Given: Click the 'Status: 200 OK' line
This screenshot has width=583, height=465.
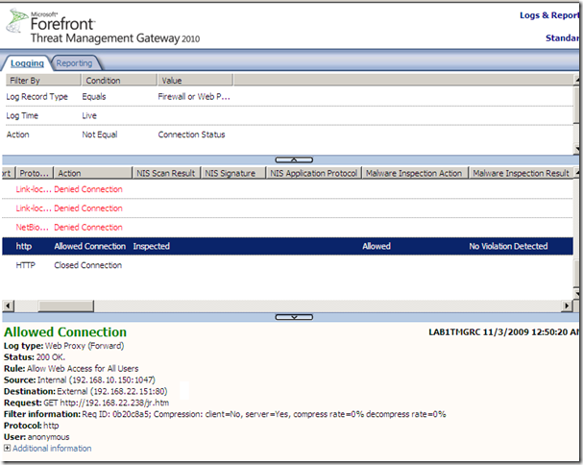Looking at the screenshot, I should pos(35,357).
